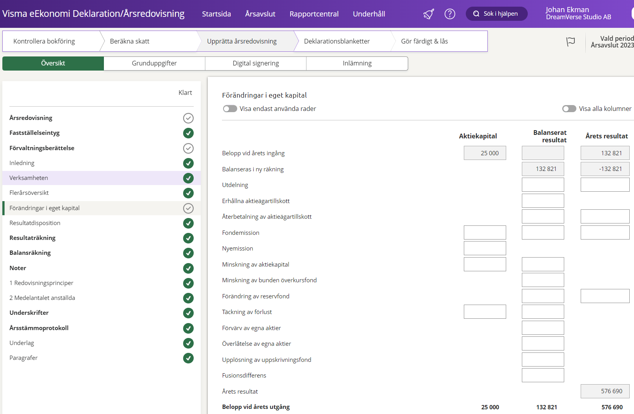Select Resultatdisposition in the sidebar
This screenshot has width=634, height=414.
pos(35,223)
